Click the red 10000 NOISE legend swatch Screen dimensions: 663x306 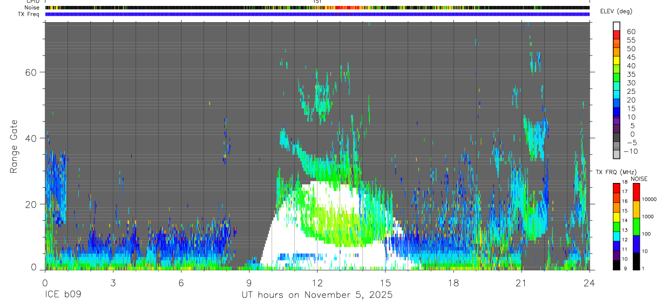(637, 192)
